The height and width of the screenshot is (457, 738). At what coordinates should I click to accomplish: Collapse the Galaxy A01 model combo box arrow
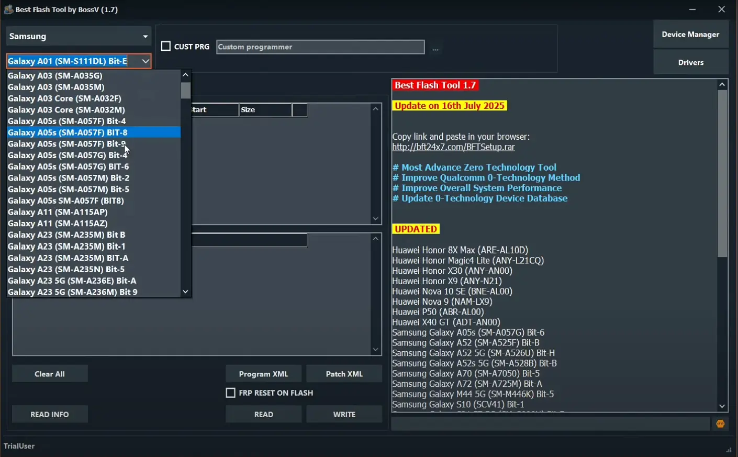point(146,61)
